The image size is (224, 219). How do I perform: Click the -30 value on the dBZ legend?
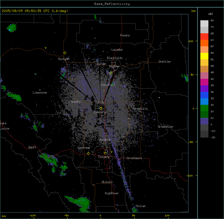click(x=213, y=137)
